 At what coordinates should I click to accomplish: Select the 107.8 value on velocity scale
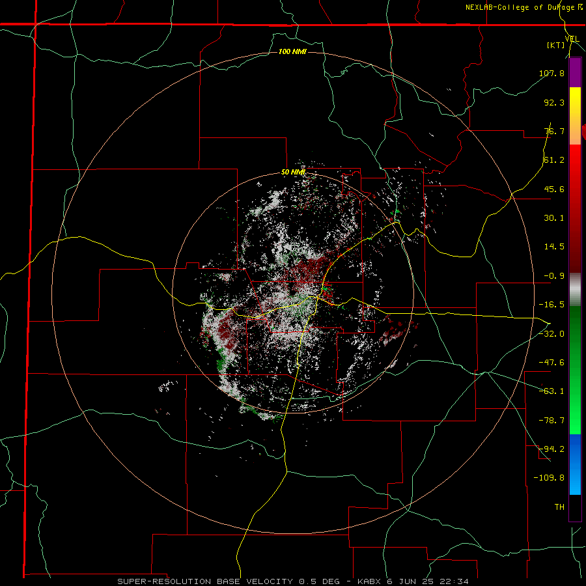click(x=551, y=73)
